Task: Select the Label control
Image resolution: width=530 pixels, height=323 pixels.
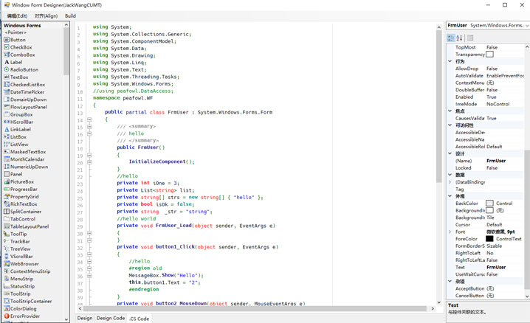Action: point(13,62)
